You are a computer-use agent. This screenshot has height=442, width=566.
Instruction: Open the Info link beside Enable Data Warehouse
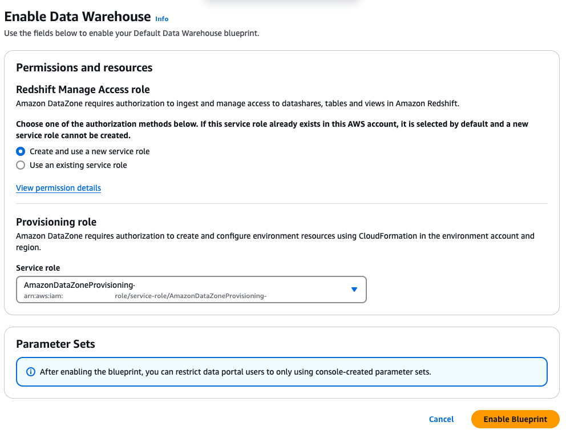point(161,19)
